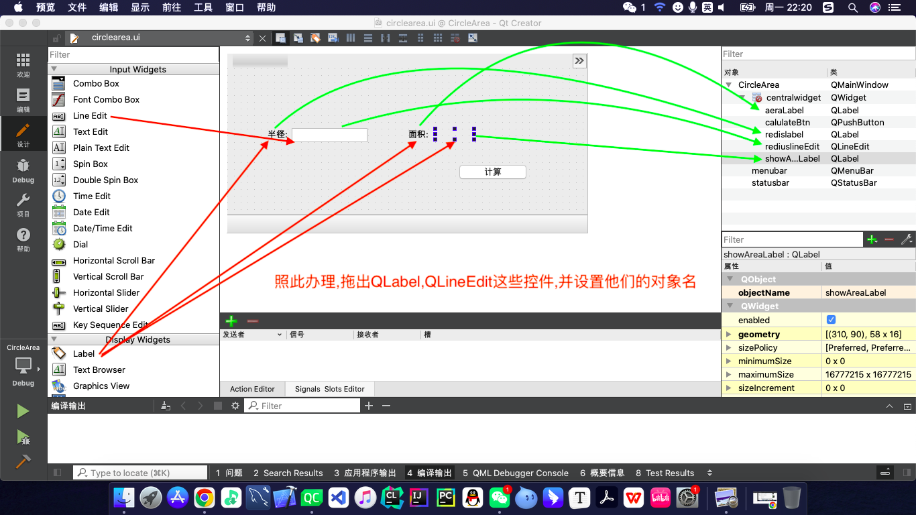Open the Debug mode in sidebar
Screen dimensions: 916x515
point(23,170)
